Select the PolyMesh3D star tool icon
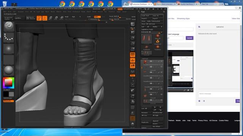 pos(147,47)
